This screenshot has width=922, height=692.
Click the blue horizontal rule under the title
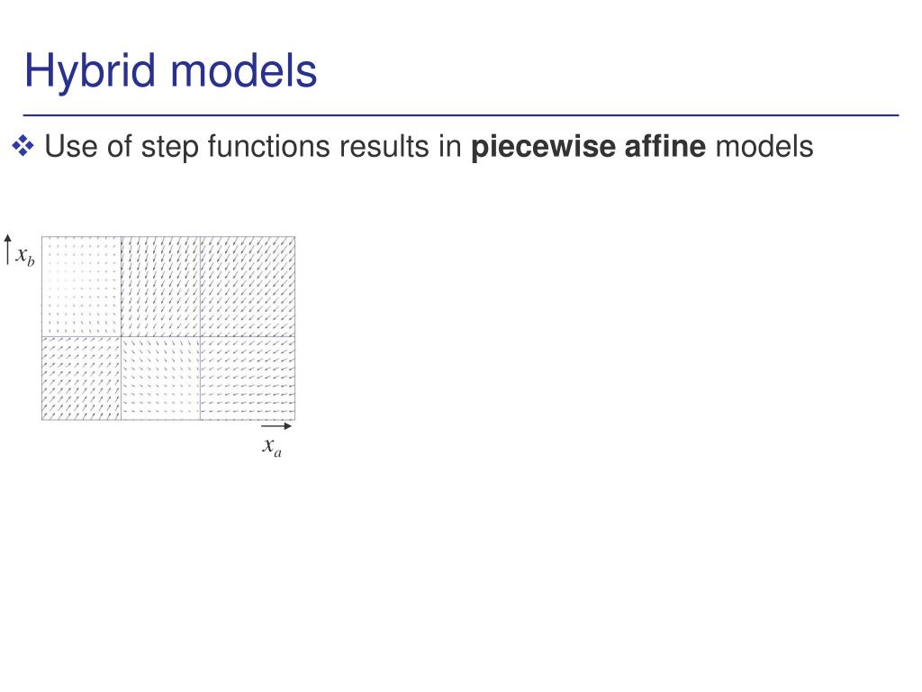[461, 115]
